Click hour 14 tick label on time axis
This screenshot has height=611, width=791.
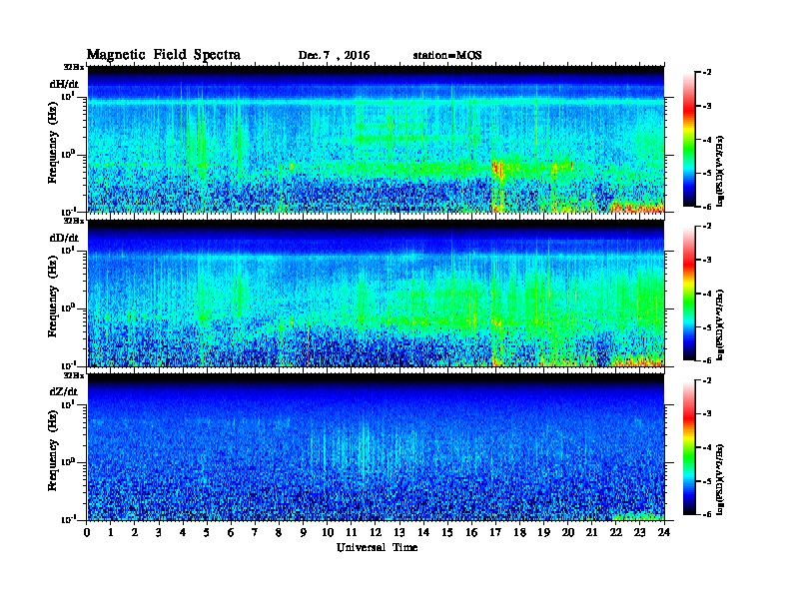click(423, 533)
